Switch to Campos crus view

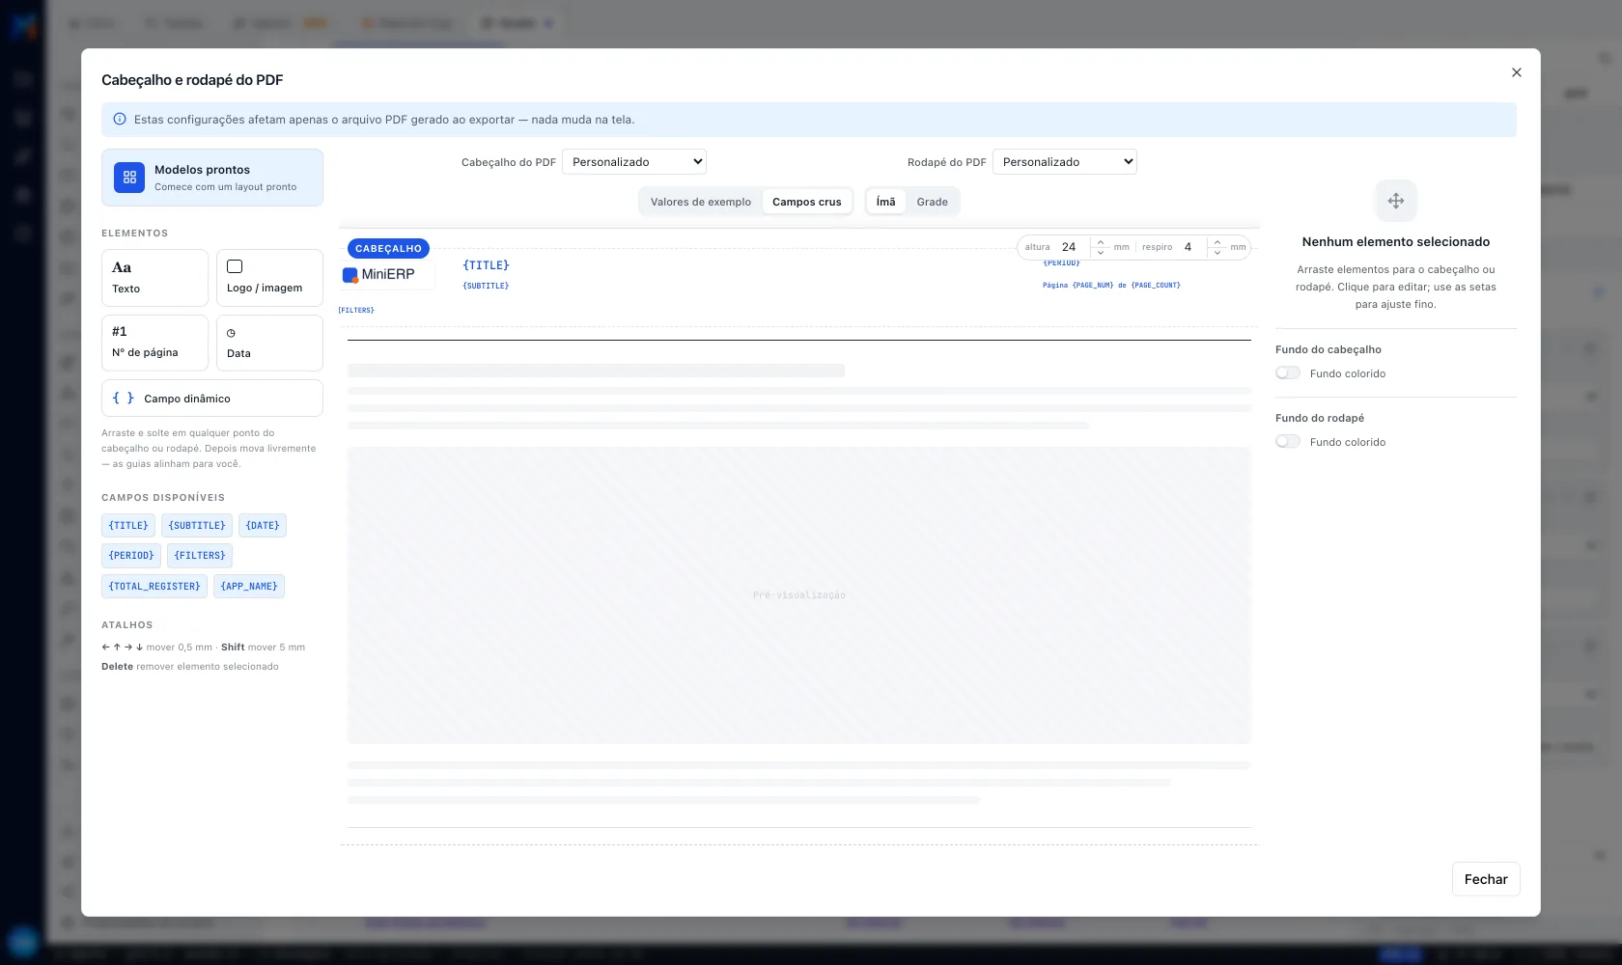tap(807, 202)
